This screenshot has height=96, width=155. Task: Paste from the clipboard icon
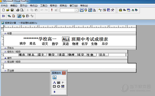tap(36, 10)
